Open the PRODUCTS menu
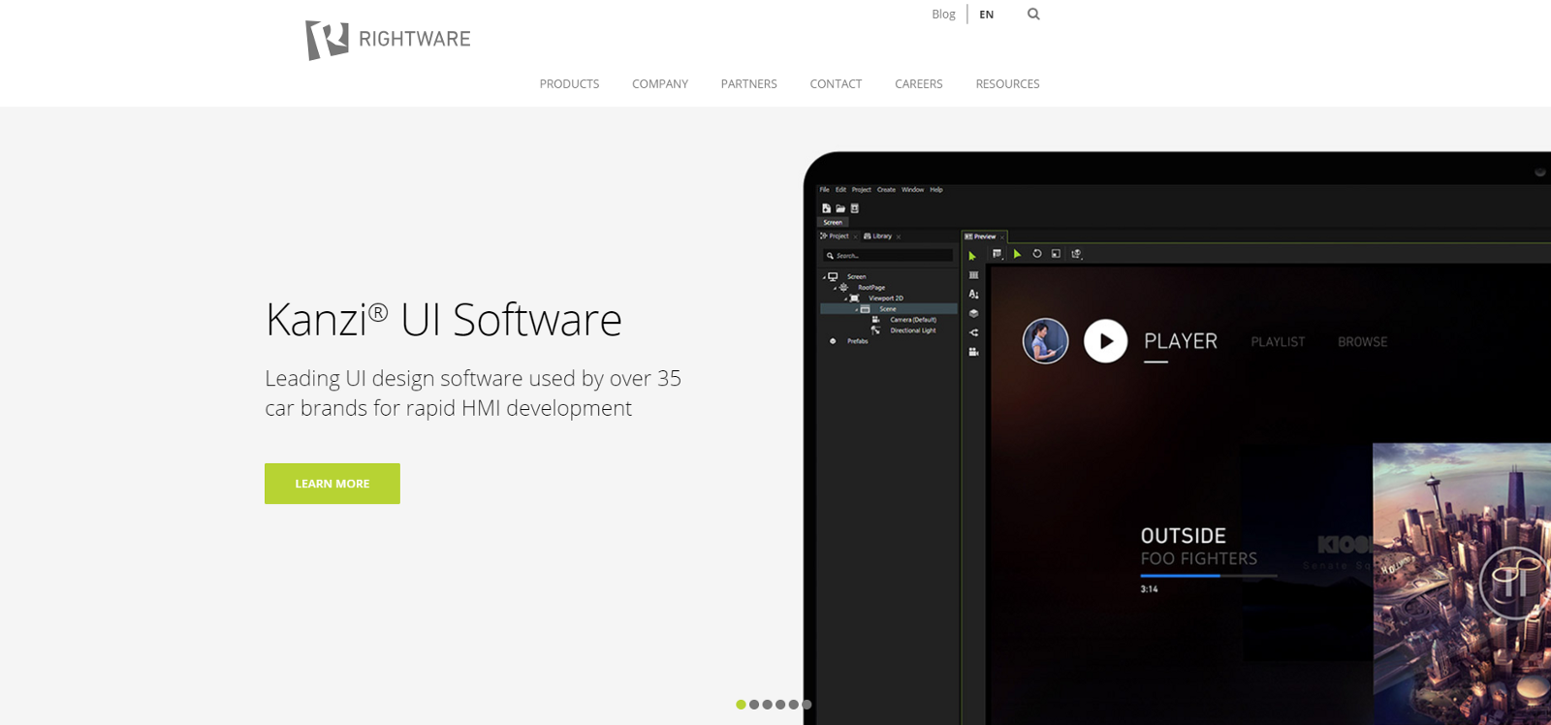Screen dimensions: 1551x725 (569, 84)
